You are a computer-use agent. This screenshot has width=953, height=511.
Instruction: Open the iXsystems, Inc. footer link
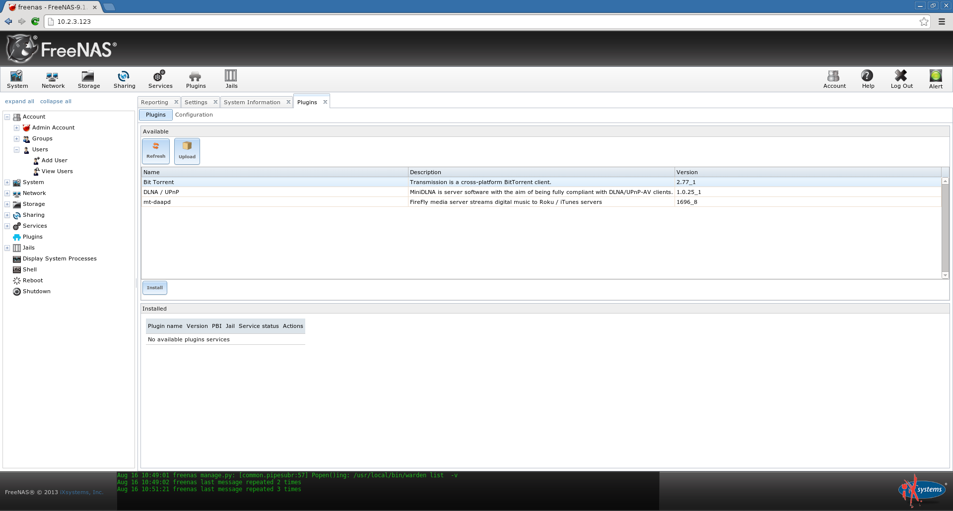pyautogui.click(x=81, y=492)
